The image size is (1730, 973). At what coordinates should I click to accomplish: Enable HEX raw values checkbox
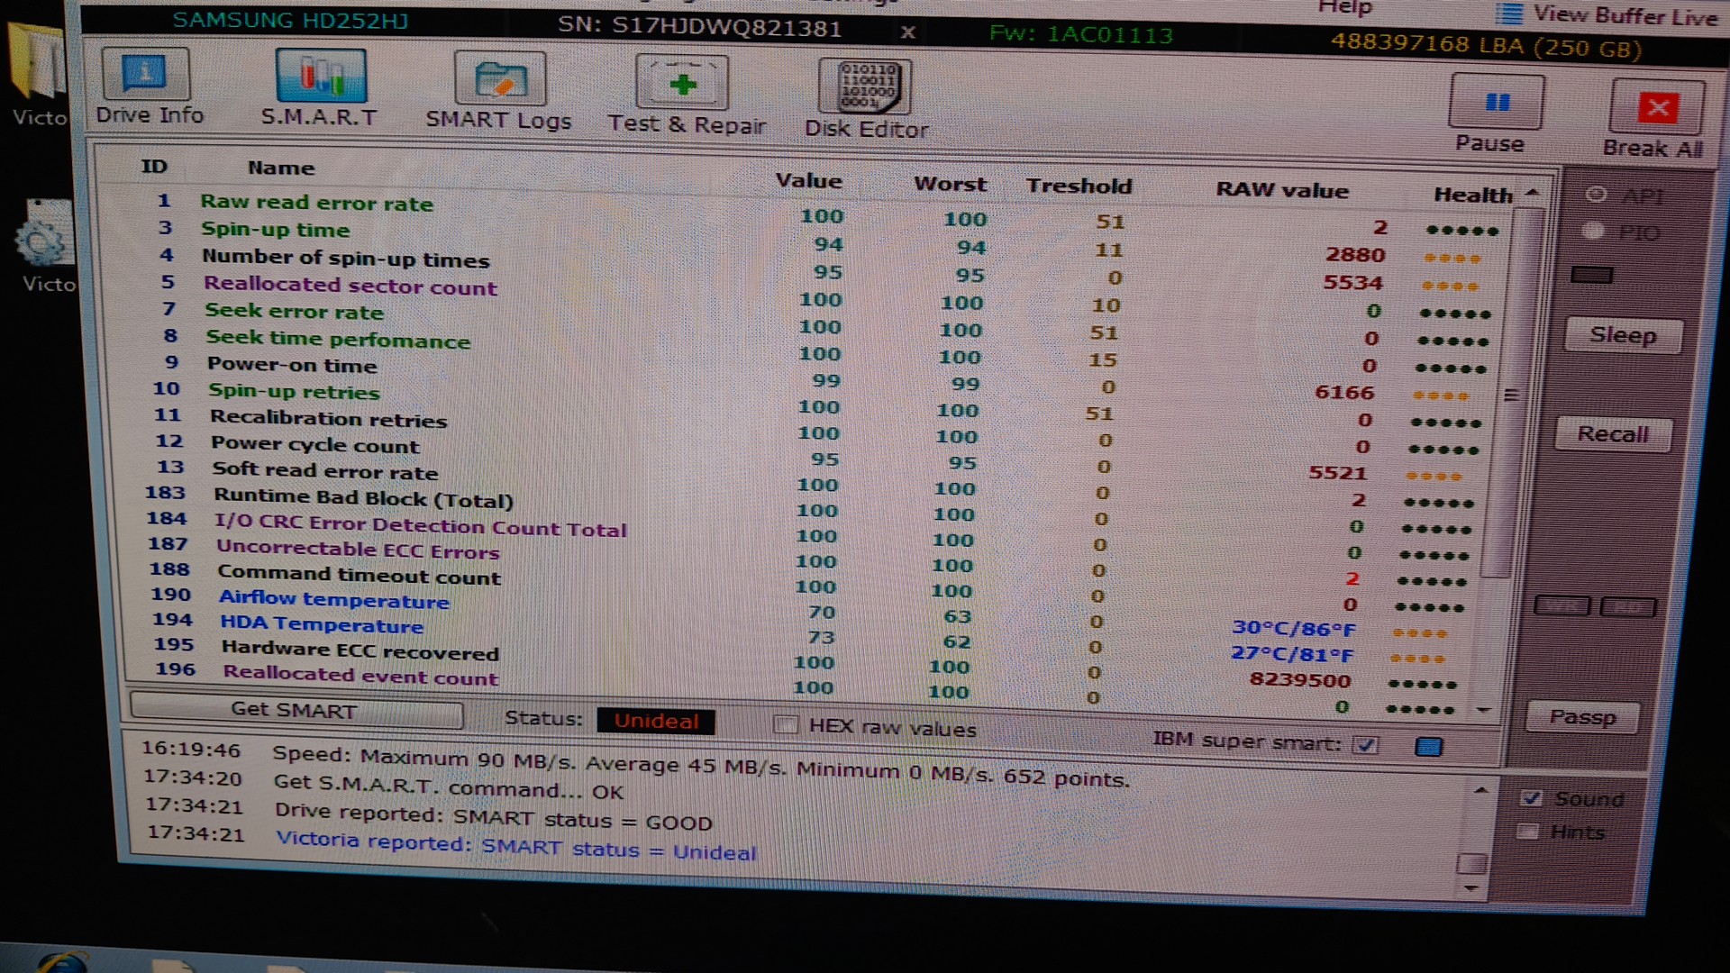[x=786, y=725]
